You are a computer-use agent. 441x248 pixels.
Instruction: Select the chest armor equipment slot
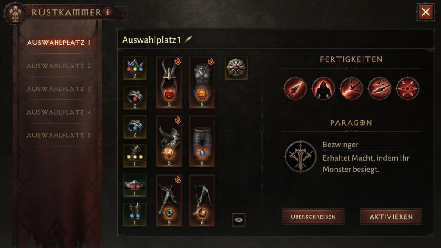[x=202, y=82]
